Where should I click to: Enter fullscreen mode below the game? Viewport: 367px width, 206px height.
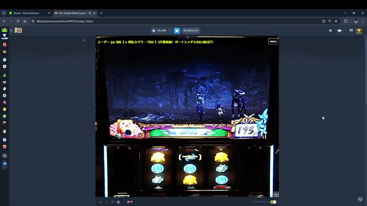(x=106, y=202)
